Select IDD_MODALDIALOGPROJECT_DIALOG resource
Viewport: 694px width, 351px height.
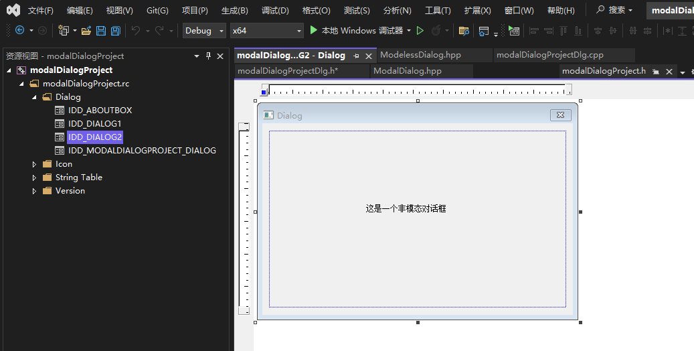pyautogui.click(x=142, y=151)
